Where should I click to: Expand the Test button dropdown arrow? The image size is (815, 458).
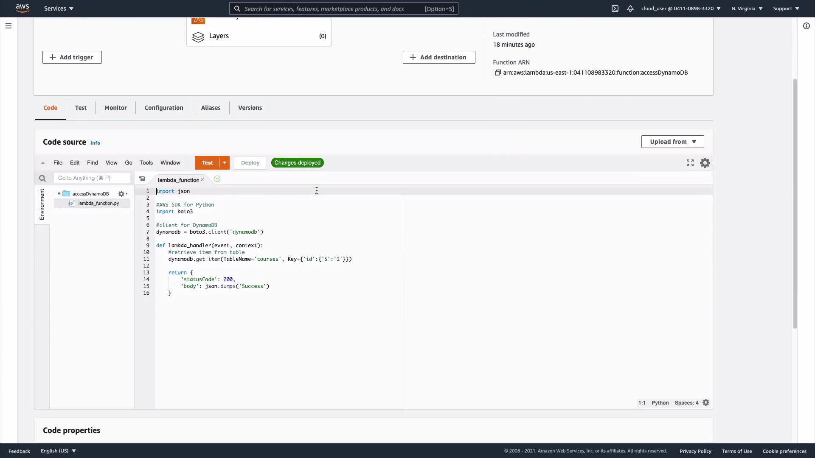click(x=225, y=163)
